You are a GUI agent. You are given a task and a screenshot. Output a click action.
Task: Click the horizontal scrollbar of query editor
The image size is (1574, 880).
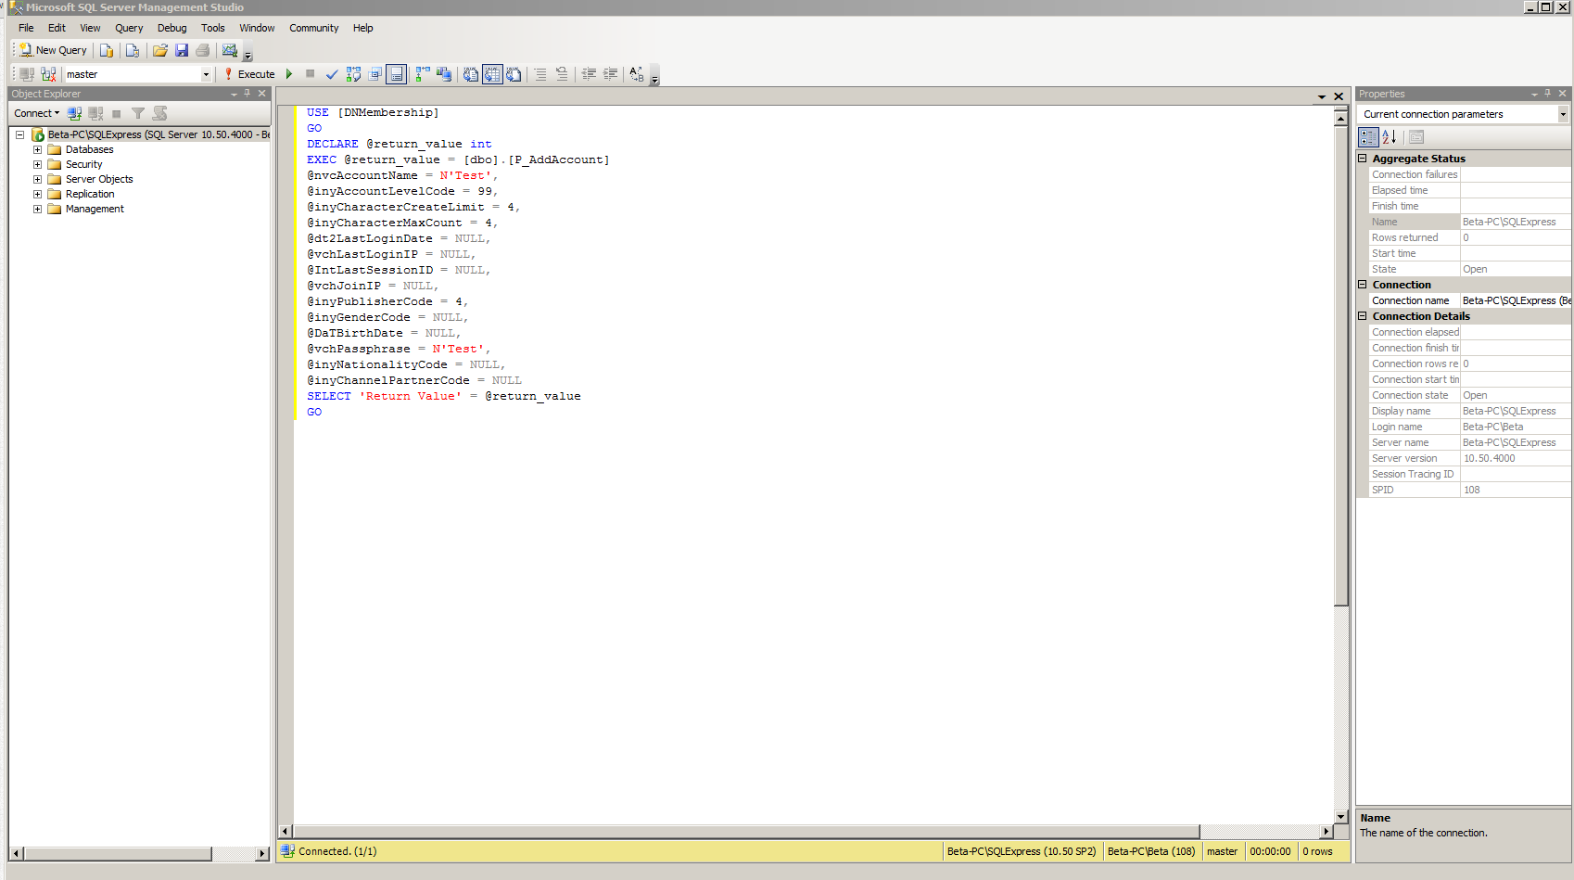[x=746, y=832]
